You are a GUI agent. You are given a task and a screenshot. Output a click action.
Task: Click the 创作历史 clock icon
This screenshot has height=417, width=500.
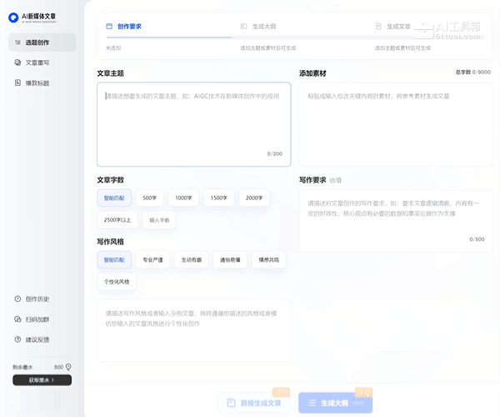point(18,299)
